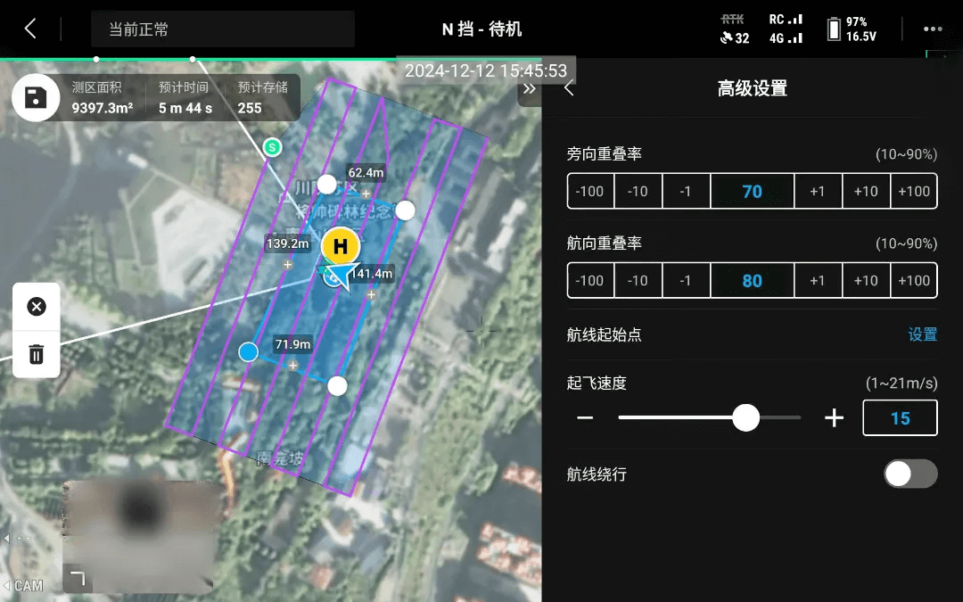Decrease 航向重叠率 by -1

[686, 281]
